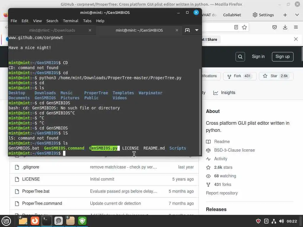This screenshot has height=227, width=303.
Task: Switch to Firefox from the taskbar
Action: coord(35,221)
